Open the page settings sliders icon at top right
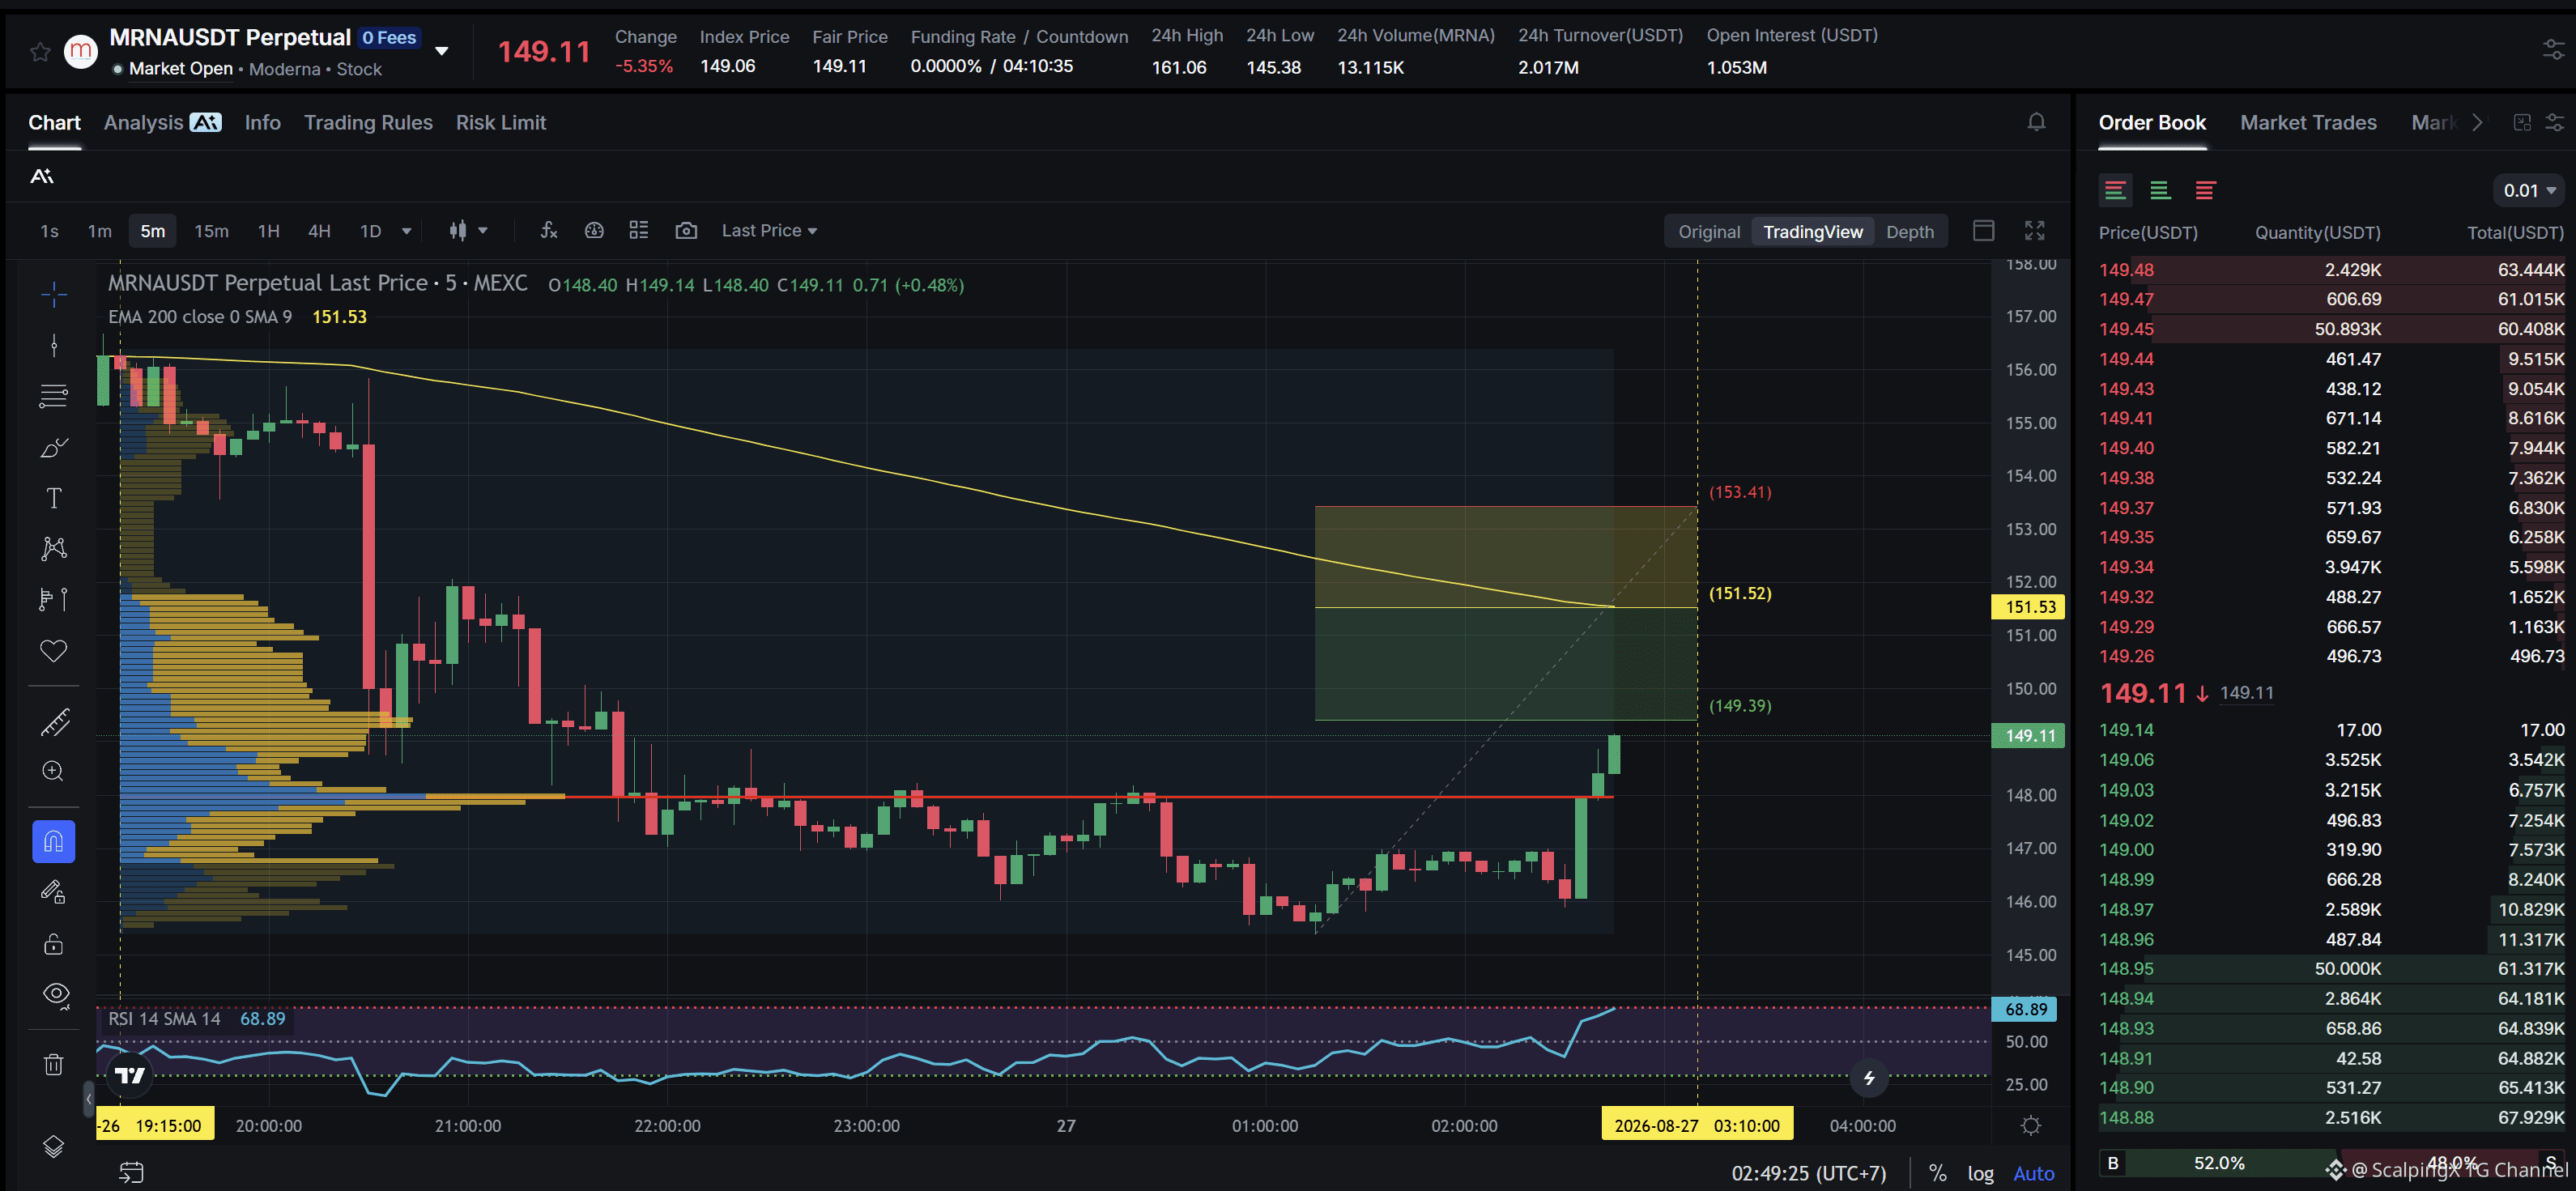The width and height of the screenshot is (2576, 1191). 2553,49
